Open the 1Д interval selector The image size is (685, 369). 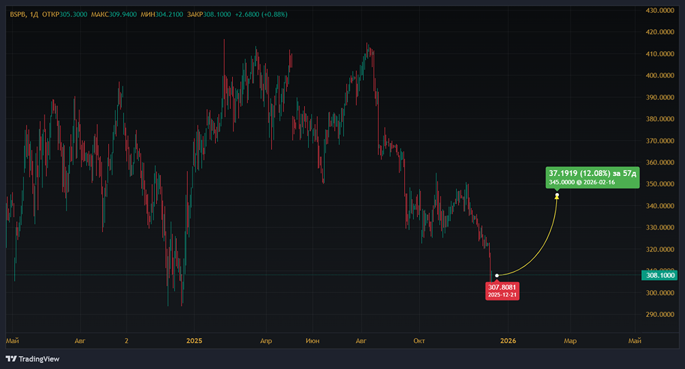coord(34,14)
